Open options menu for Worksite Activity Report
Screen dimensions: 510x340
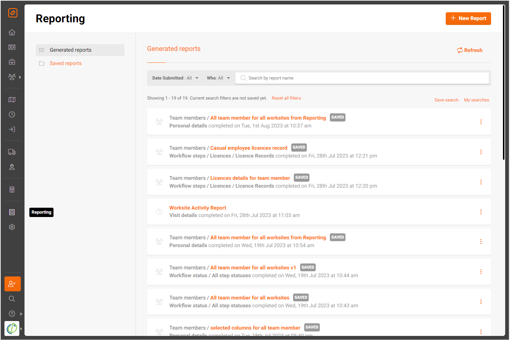click(x=481, y=212)
